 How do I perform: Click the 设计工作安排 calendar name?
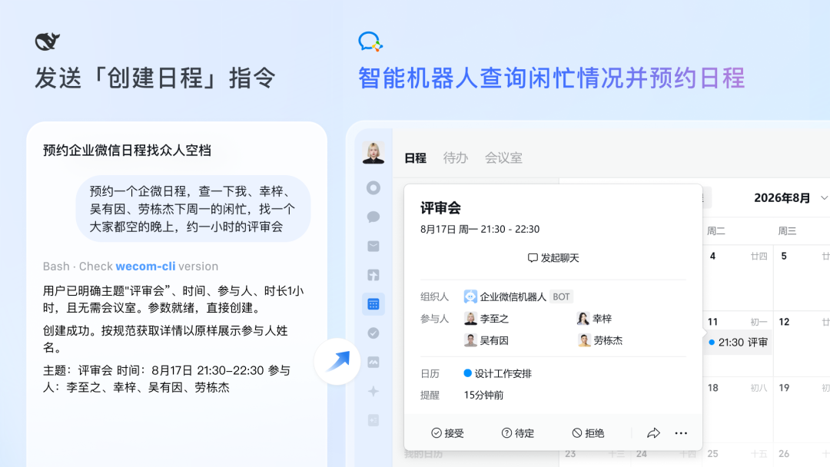[x=503, y=373]
